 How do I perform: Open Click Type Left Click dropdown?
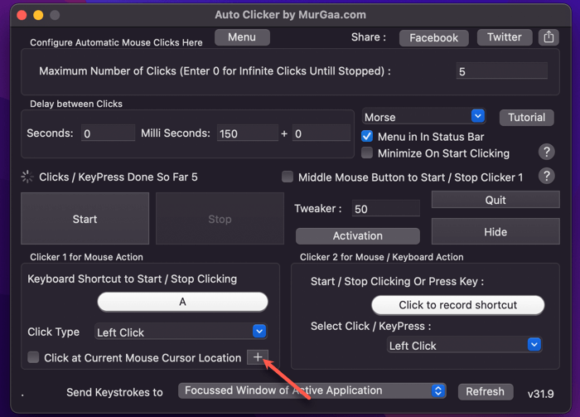(x=181, y=332)
